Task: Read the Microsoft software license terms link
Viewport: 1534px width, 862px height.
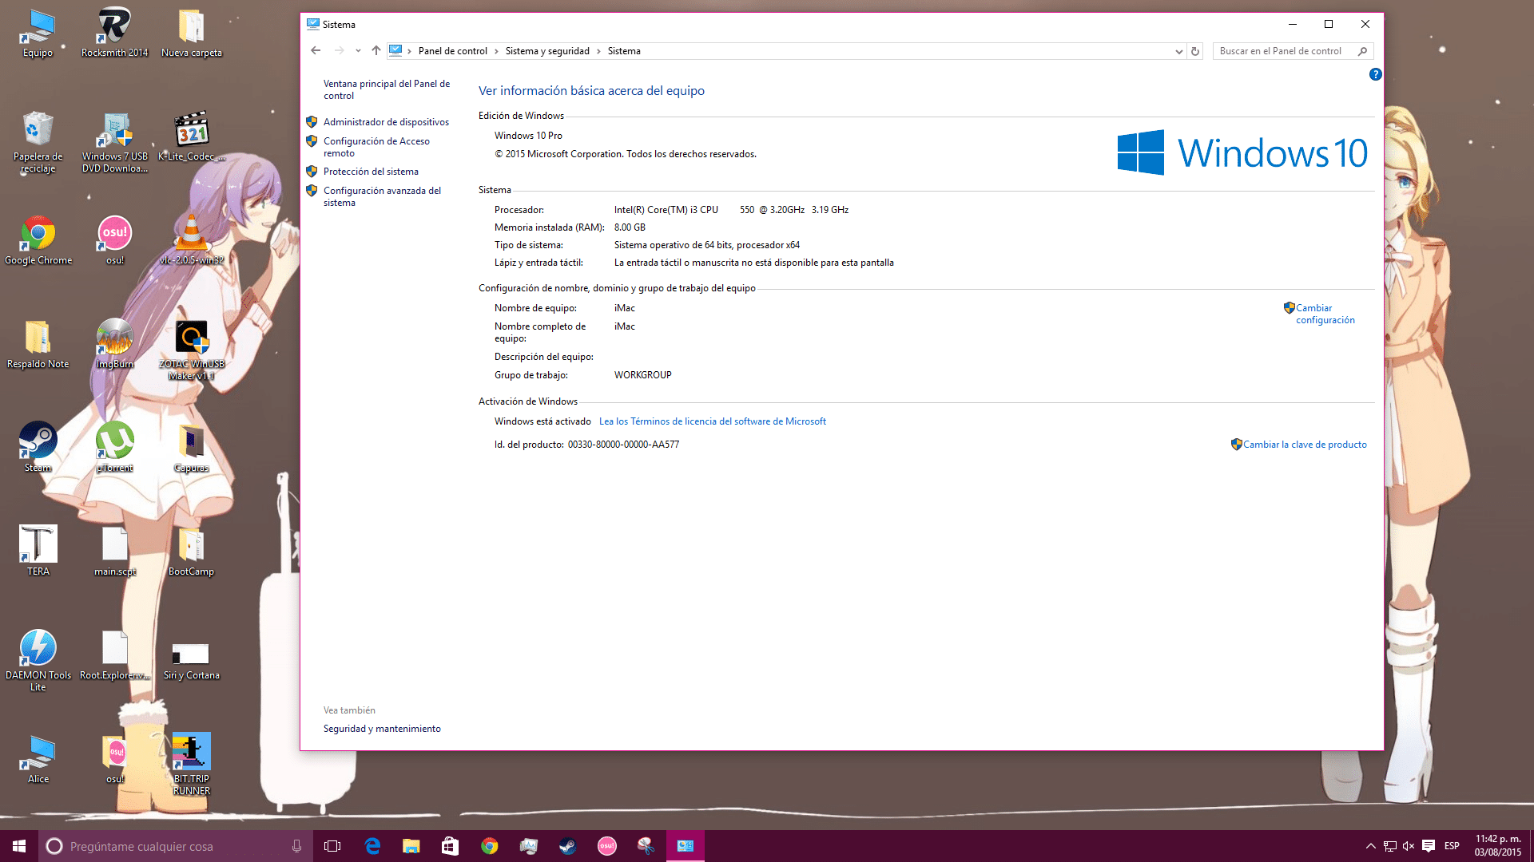Action: click(x=713, y=421)
